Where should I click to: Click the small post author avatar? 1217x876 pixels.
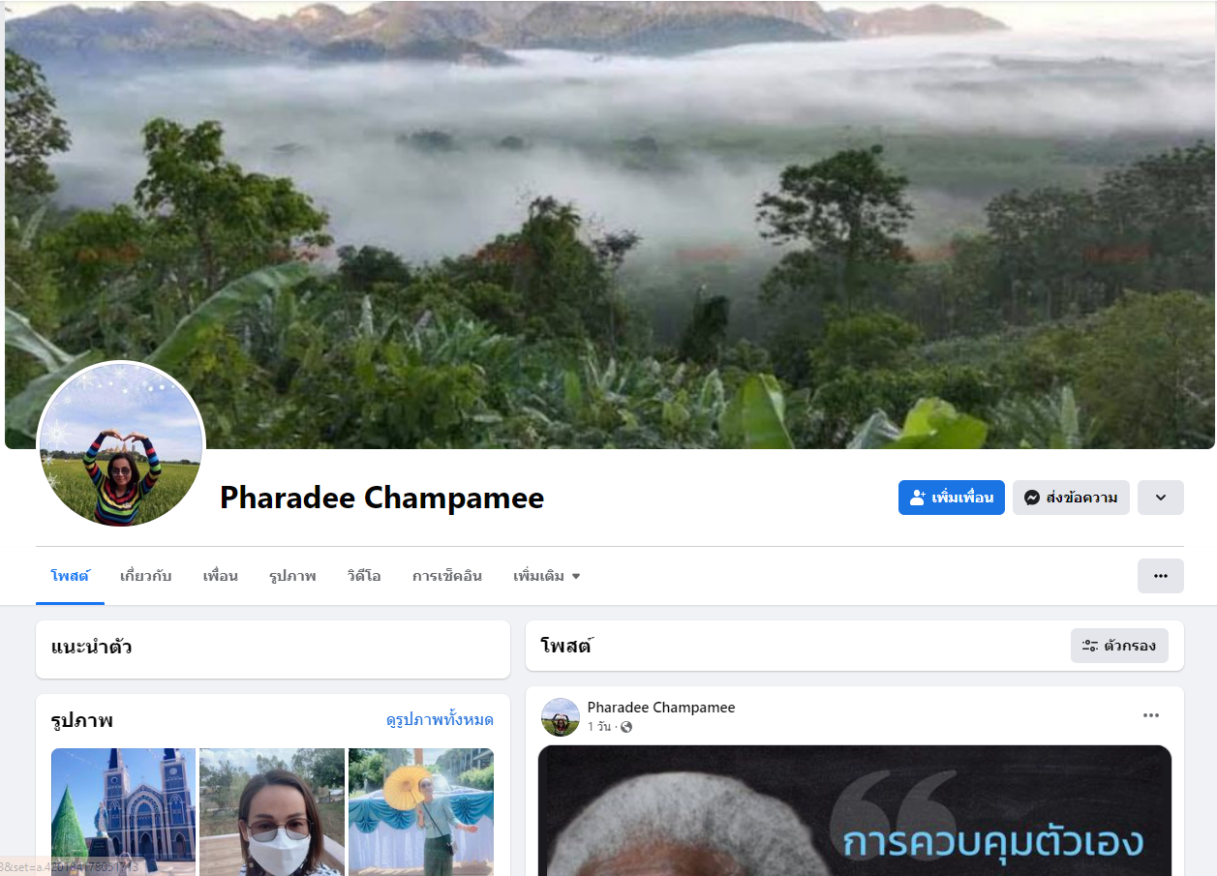pyautogui.click(x=561, y=717)
